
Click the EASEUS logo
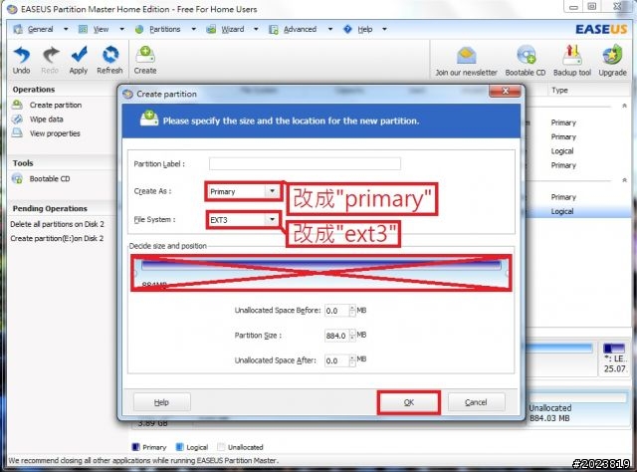pos(601,29)
